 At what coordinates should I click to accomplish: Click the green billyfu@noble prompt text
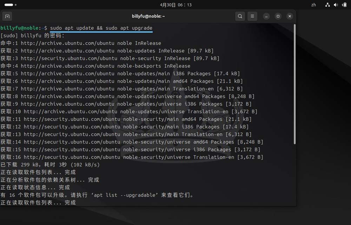click(20, 28)
